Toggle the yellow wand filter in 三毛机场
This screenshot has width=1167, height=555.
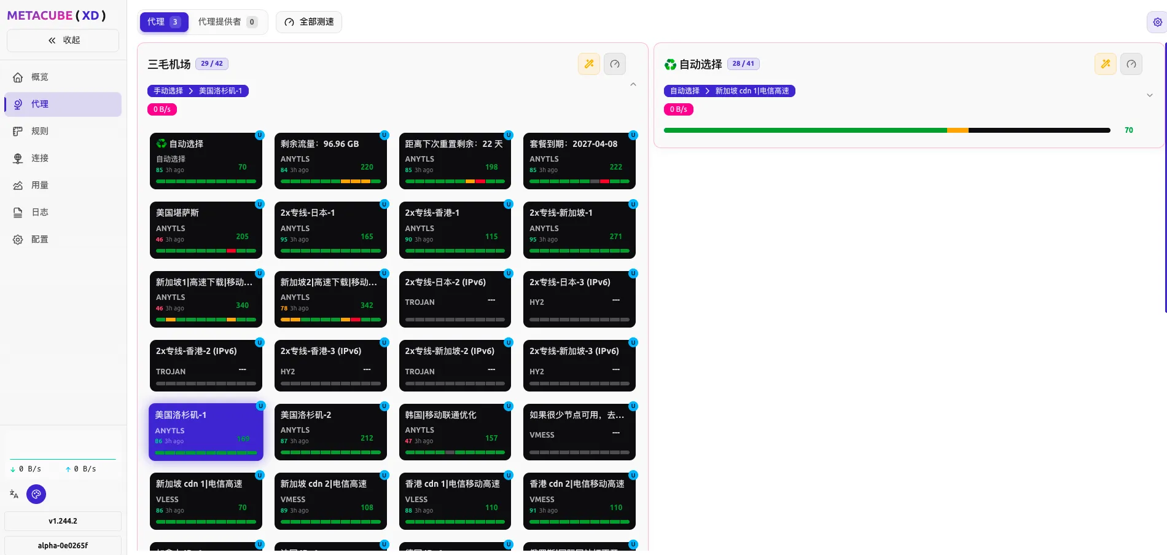[588, 64]
